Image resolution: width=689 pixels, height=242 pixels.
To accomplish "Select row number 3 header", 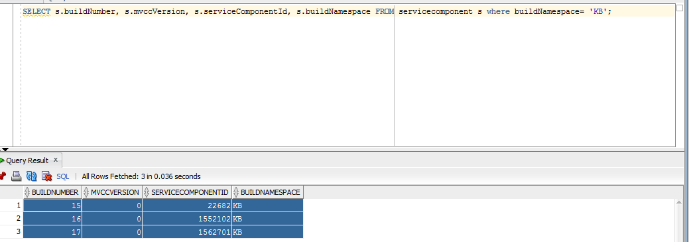I will 11,231.
